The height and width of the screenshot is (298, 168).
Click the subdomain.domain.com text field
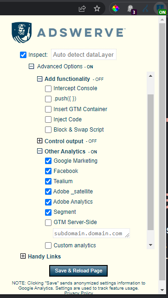(91, 233)
